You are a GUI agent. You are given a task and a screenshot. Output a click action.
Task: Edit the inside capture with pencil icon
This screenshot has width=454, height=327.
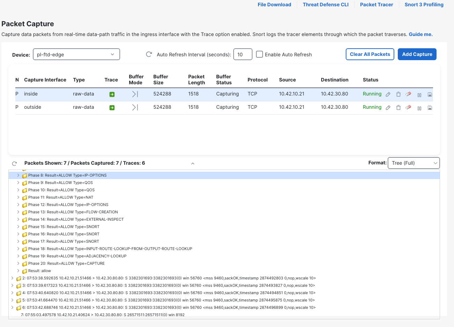click(x=388, y=94)
